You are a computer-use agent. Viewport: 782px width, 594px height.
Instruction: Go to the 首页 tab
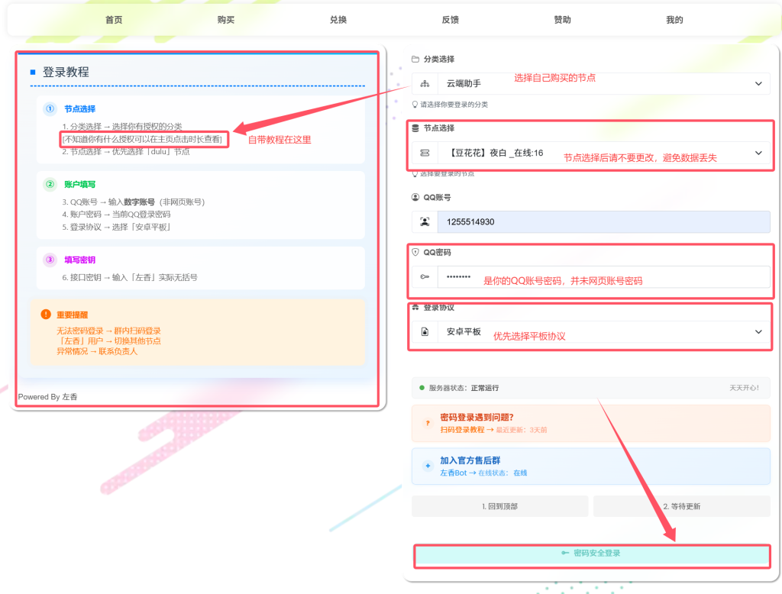point(114,20)
